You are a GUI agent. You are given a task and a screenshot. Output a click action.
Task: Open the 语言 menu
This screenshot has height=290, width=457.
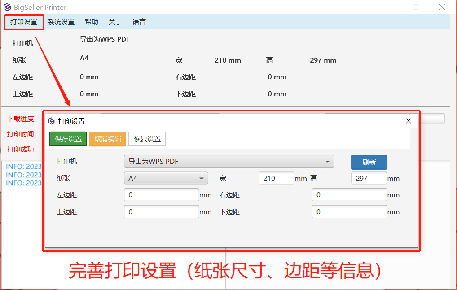139,22
